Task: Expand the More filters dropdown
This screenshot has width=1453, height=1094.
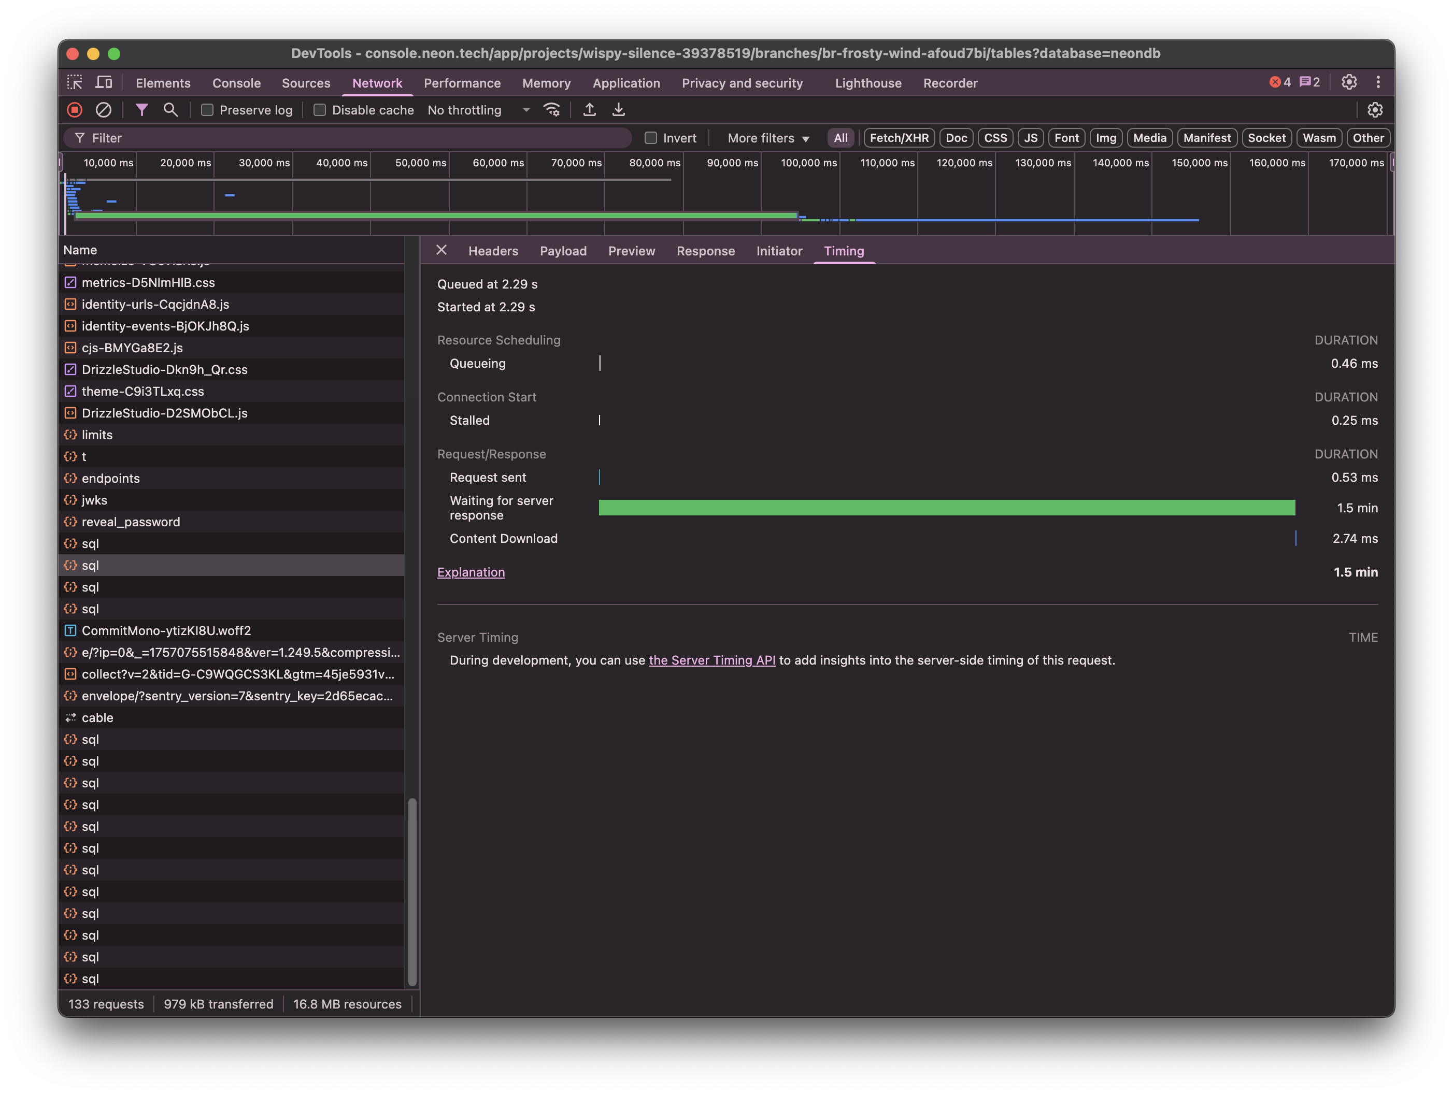Action: coord(768,138)
